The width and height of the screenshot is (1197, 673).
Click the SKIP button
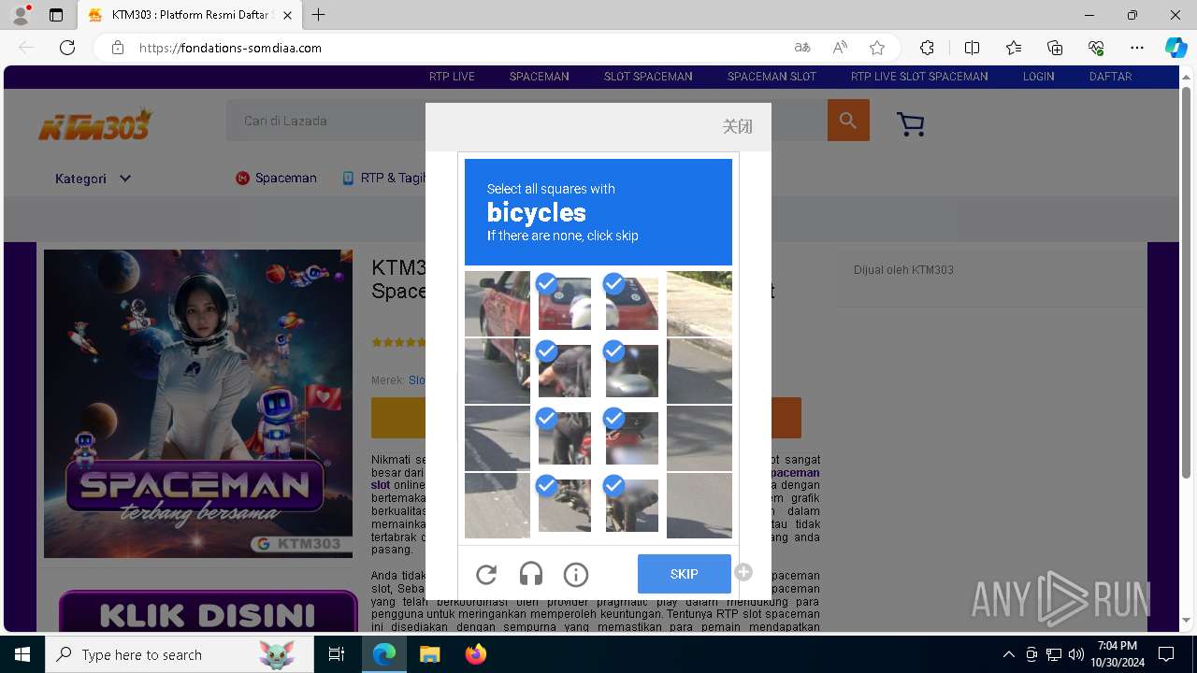point(685,574)
